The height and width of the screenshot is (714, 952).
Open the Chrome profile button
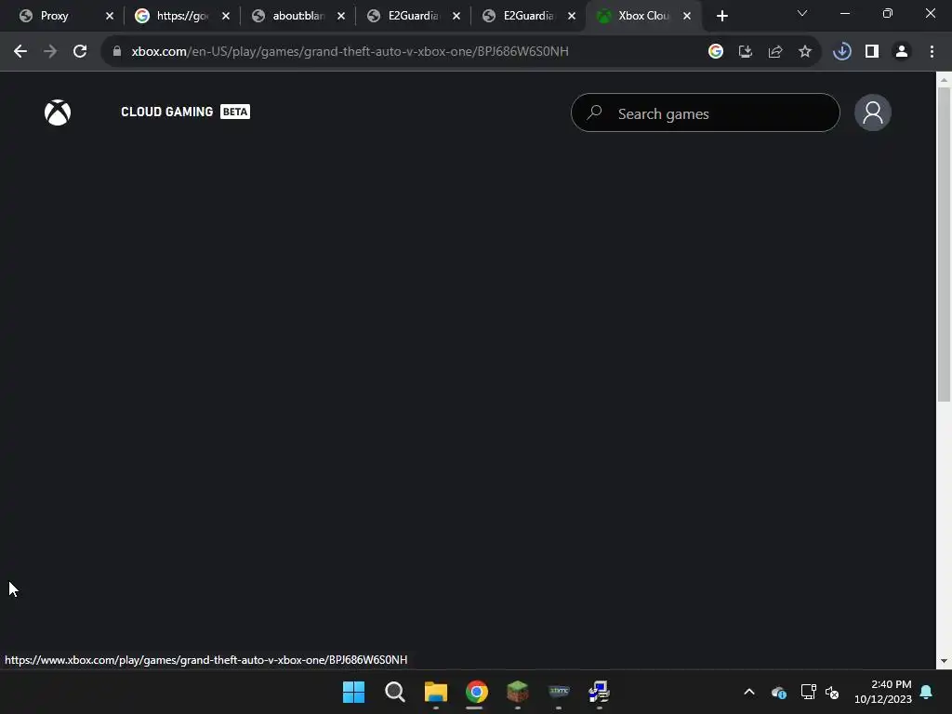[x=902, y=52]
